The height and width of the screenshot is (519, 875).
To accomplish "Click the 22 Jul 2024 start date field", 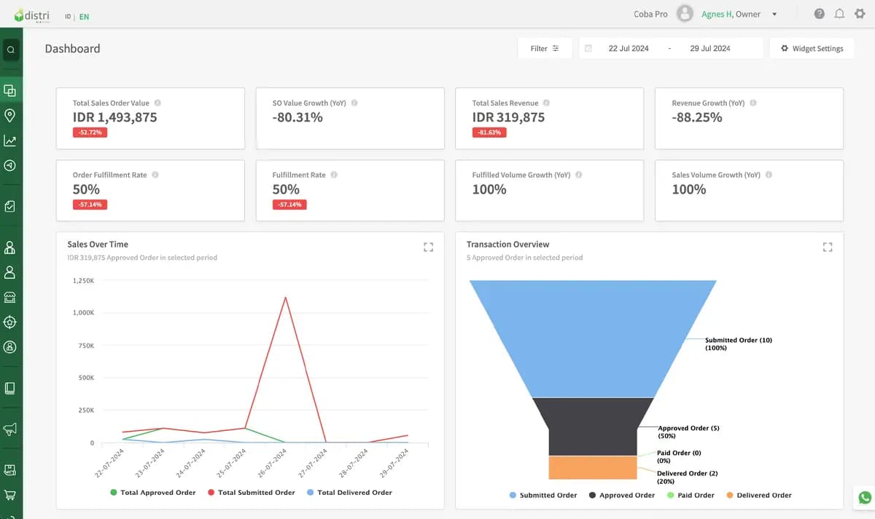I will pos(628,49).
